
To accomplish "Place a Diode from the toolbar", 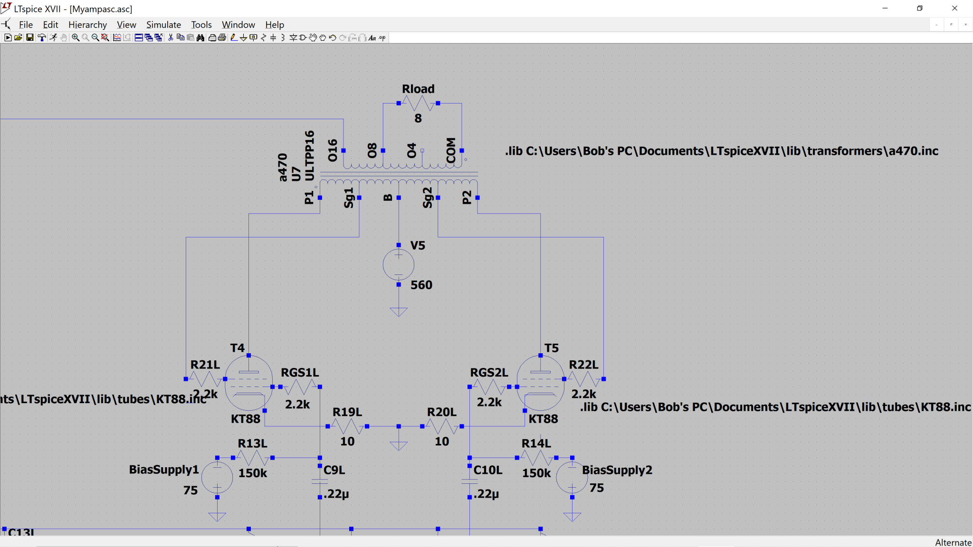I will coord(293,38).
